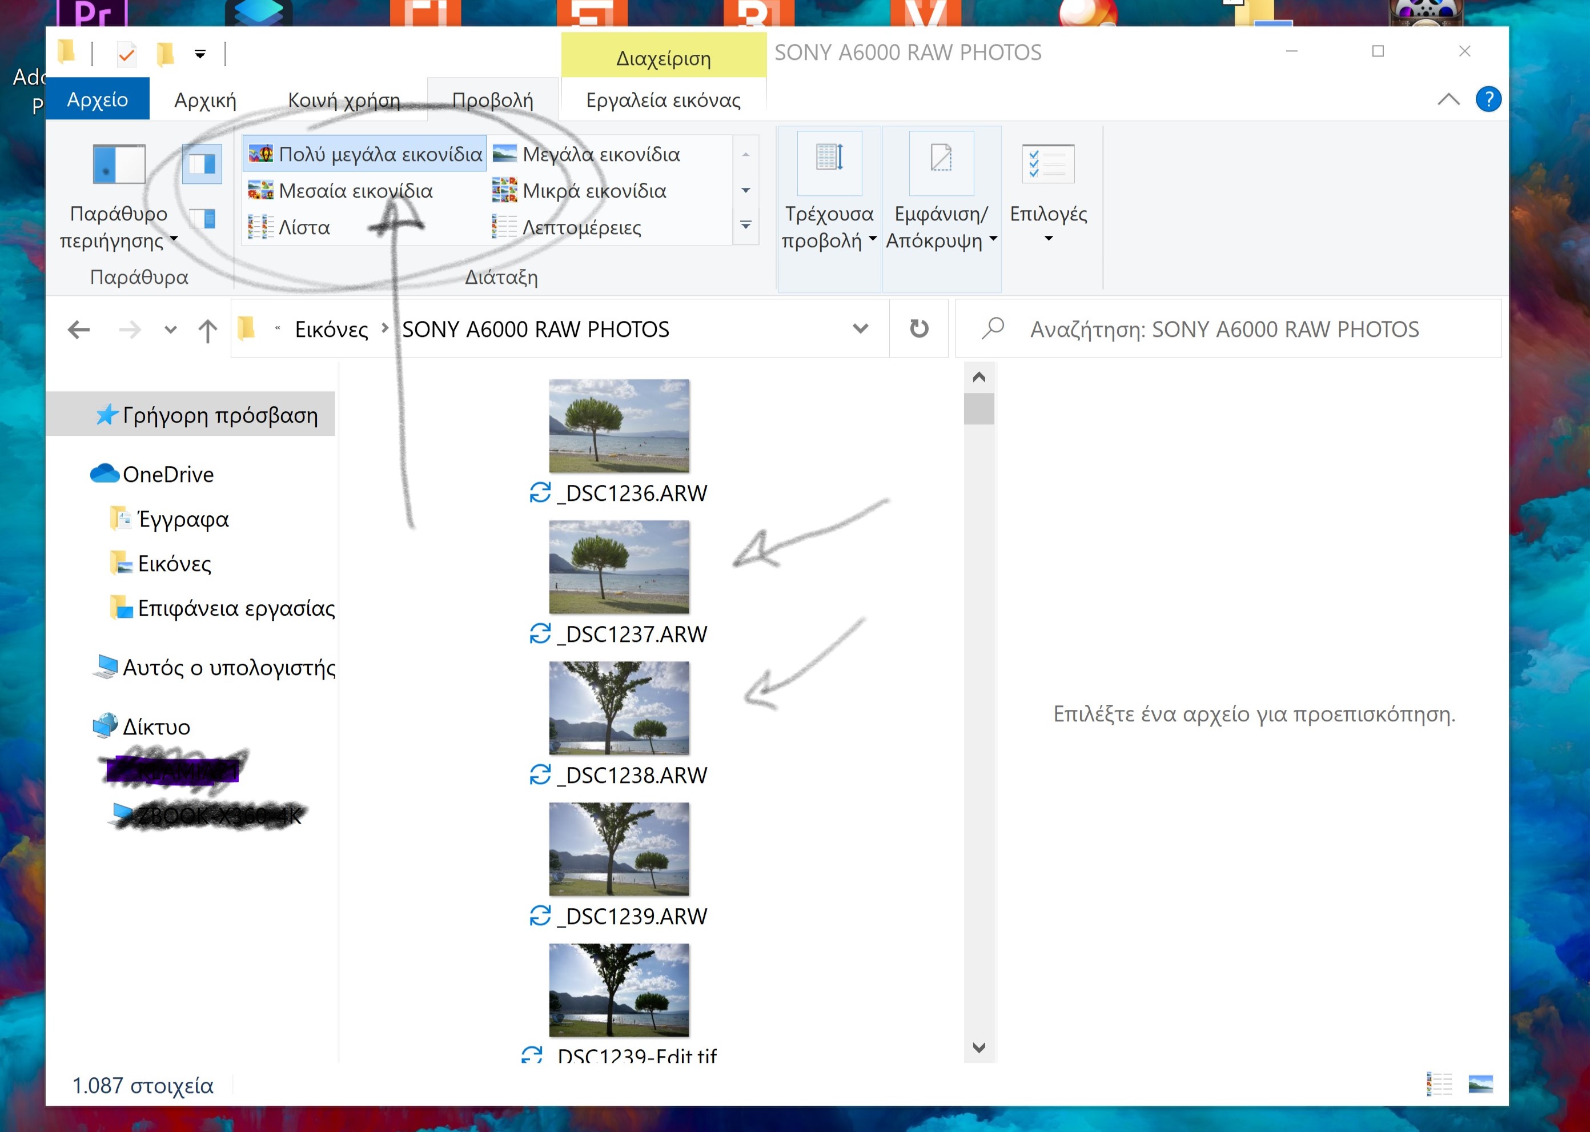This screenshot has width=1590, height=1132.
Task: Select the _DSC1239-Edit.tif thumbnail
Action: point(619,990)
